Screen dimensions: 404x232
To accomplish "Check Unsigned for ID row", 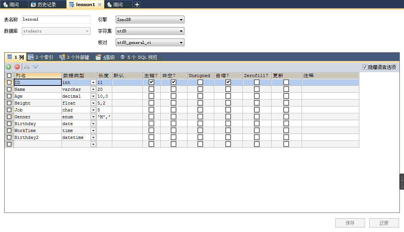I will (200, 82).
